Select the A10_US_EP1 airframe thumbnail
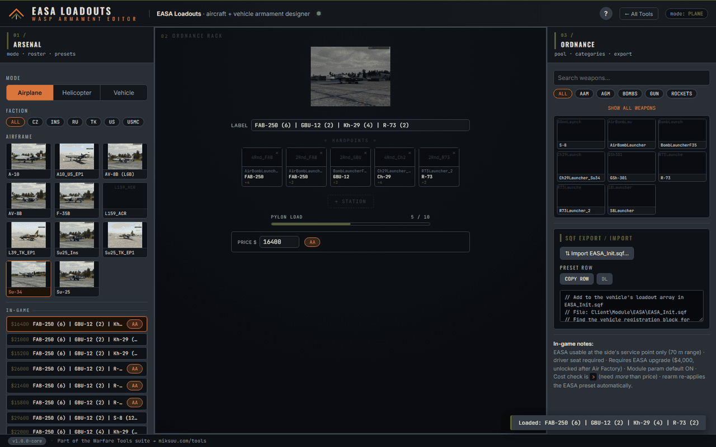Viewport: 716px width, 447px height. tap(77, 161)
